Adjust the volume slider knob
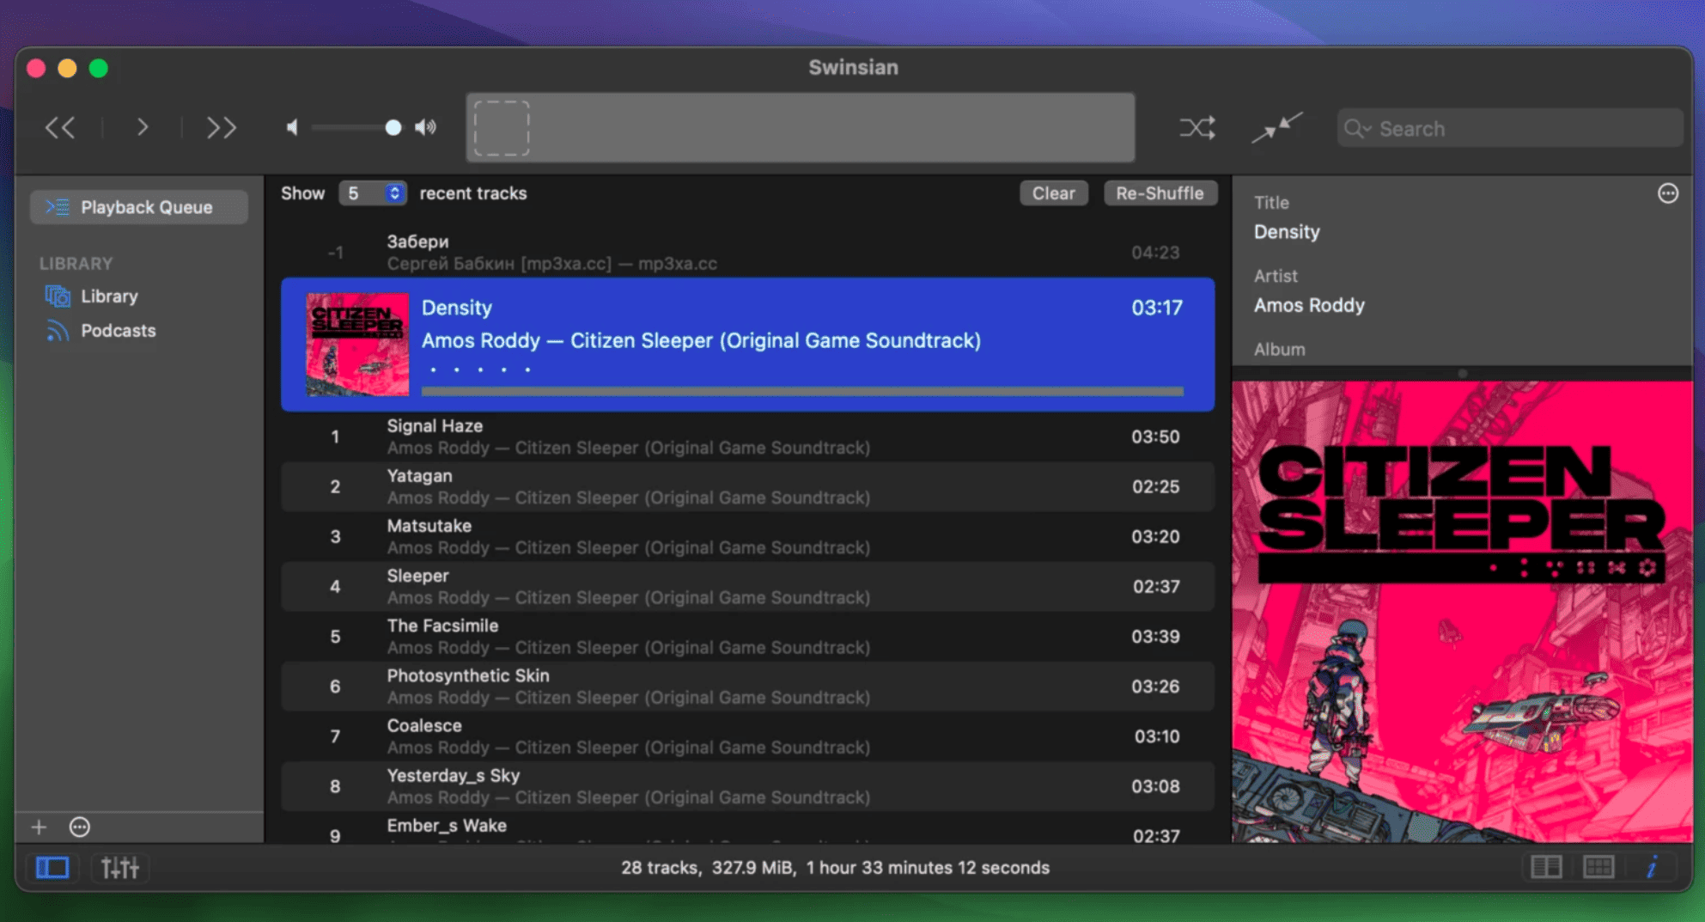Screen dimensions: 1705x922 (x=393, y=128)
